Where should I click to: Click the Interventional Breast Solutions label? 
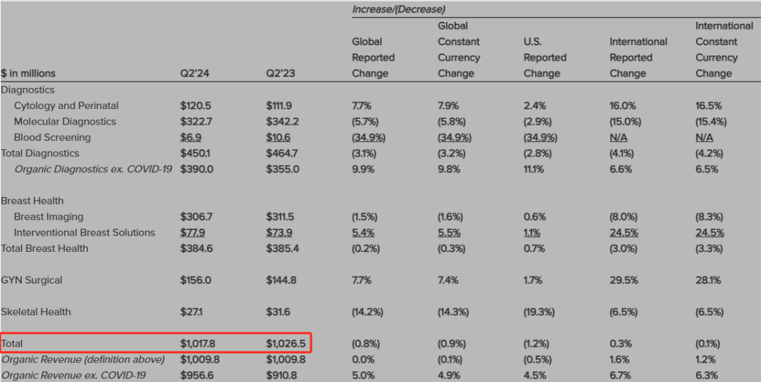coord(85,232)
